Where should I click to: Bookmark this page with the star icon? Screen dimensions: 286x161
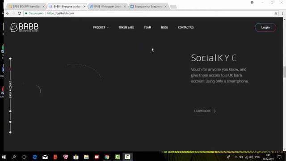click(276, 13)
